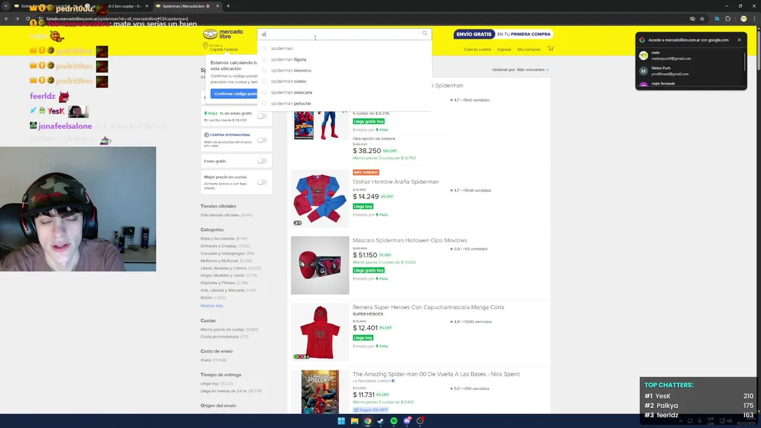Screen dimensions: 761x428
Task: Click the eye-slash tracking protection icon
Action: [692, 19]
